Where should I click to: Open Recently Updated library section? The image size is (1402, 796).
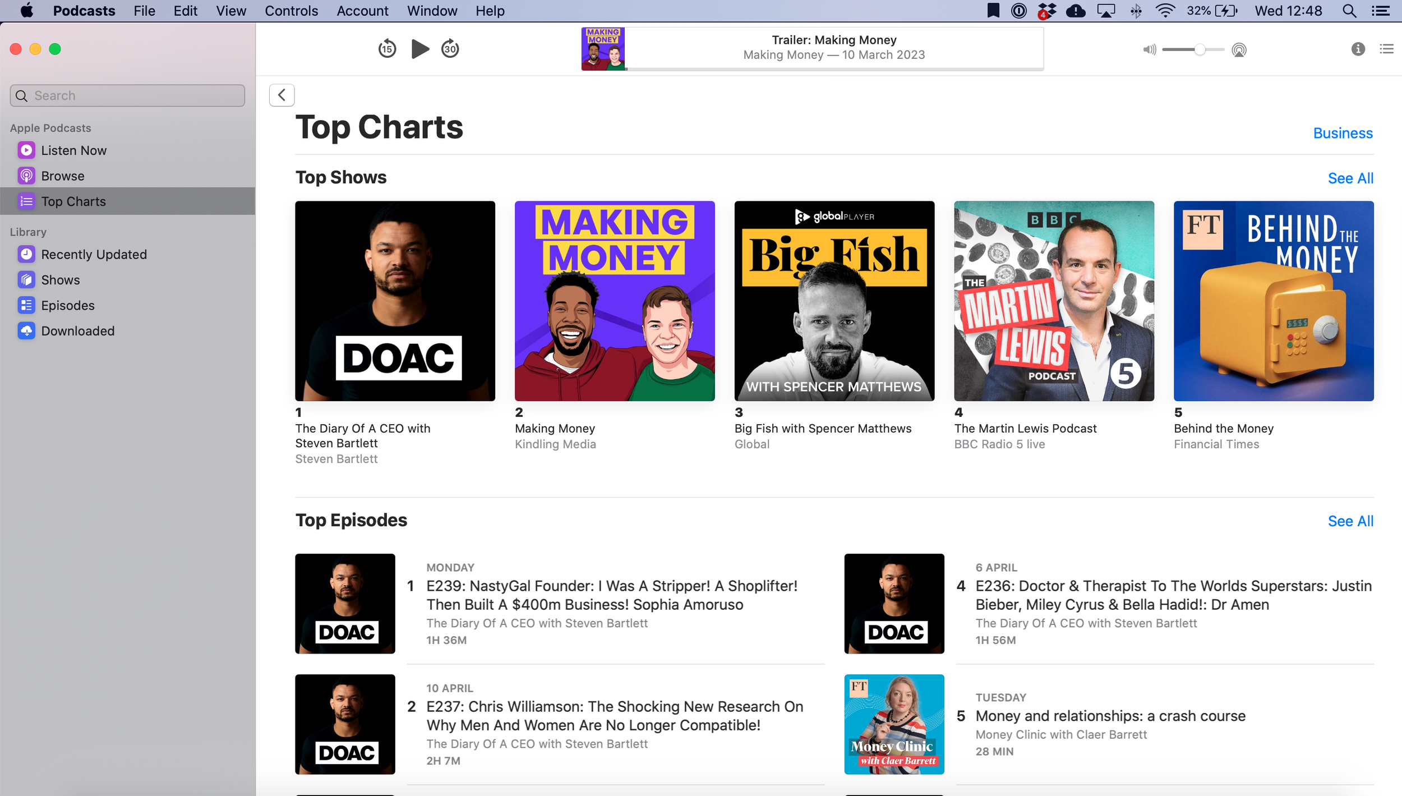pyautogui.click(x=94, y=255)
